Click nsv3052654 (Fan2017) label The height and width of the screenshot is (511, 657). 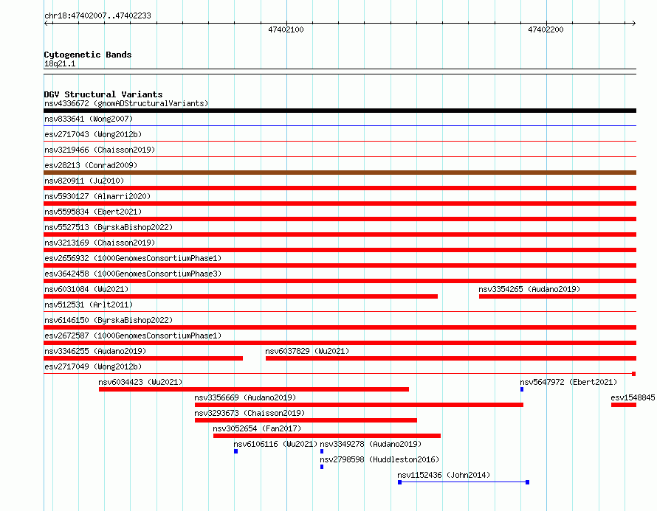click(257, 428)
